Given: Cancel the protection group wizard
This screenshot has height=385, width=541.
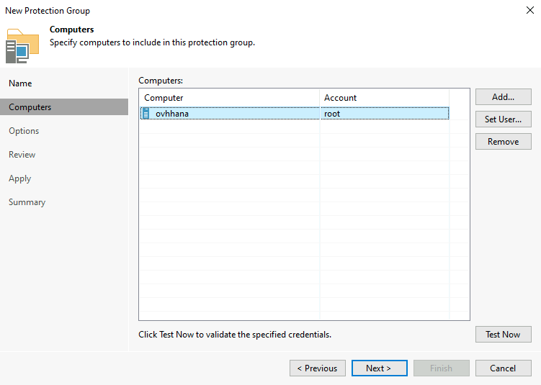Looking at the screenshot, I should [x=503, y=368].
